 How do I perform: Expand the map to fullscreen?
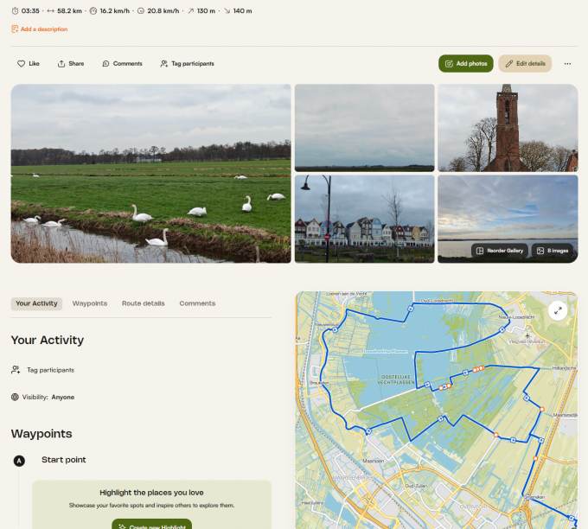(558, 310)
